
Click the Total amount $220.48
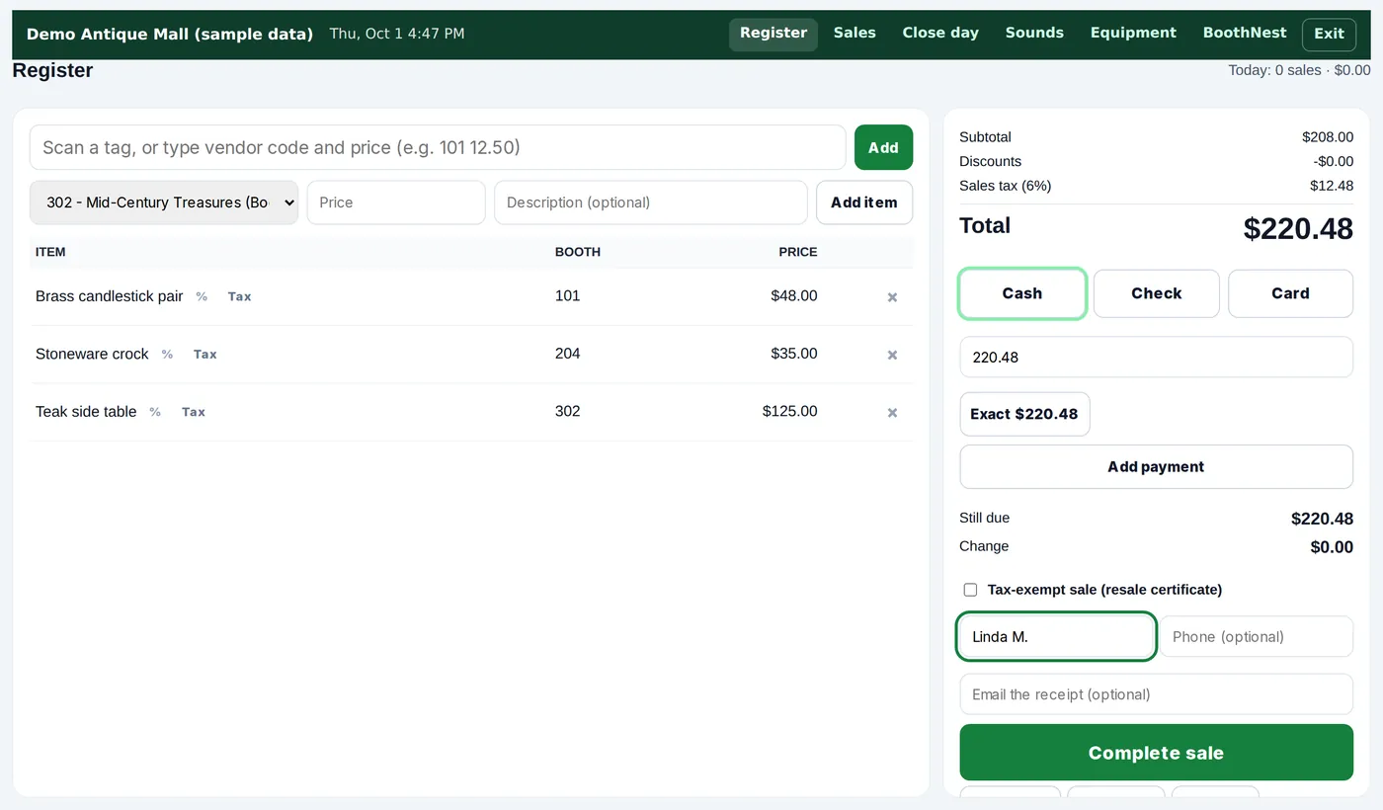(1298, 229)
